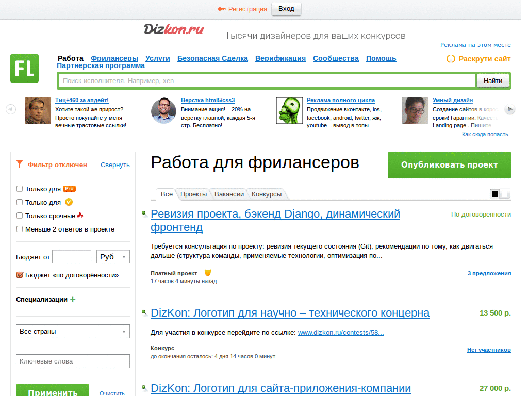528x396 pixels.
Task: Switch to the expanded list view icon
Action: (494, 194)
